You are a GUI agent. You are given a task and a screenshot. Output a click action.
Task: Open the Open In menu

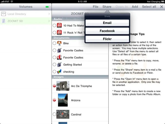[x=122, y=7]
